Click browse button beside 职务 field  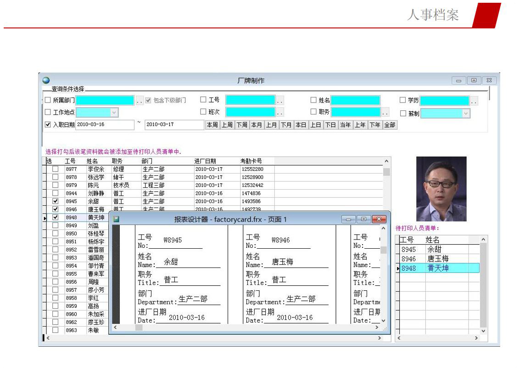pos(385,112)
